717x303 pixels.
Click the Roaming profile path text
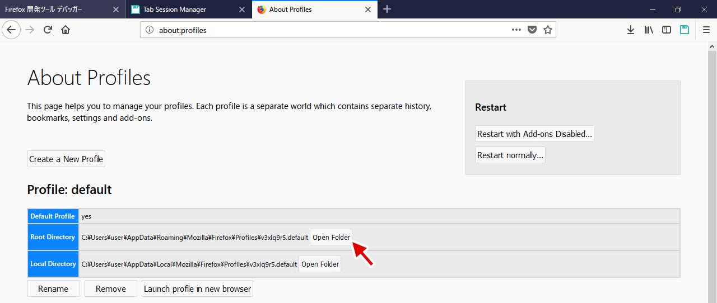(195, 238)
